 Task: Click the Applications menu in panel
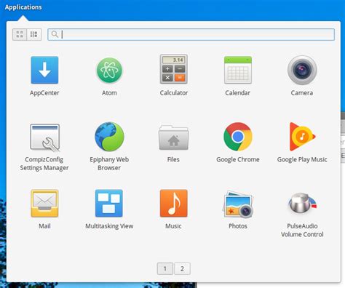tap(23, 7)
